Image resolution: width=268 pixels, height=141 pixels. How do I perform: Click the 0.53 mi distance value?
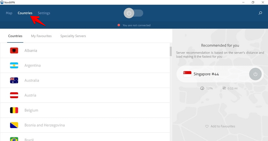(233, 88)
